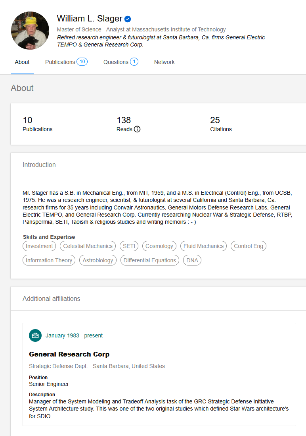Switch to the Network tab
Image resolution: width=306 pixels, height=436 pixels.
click(164, 62)
